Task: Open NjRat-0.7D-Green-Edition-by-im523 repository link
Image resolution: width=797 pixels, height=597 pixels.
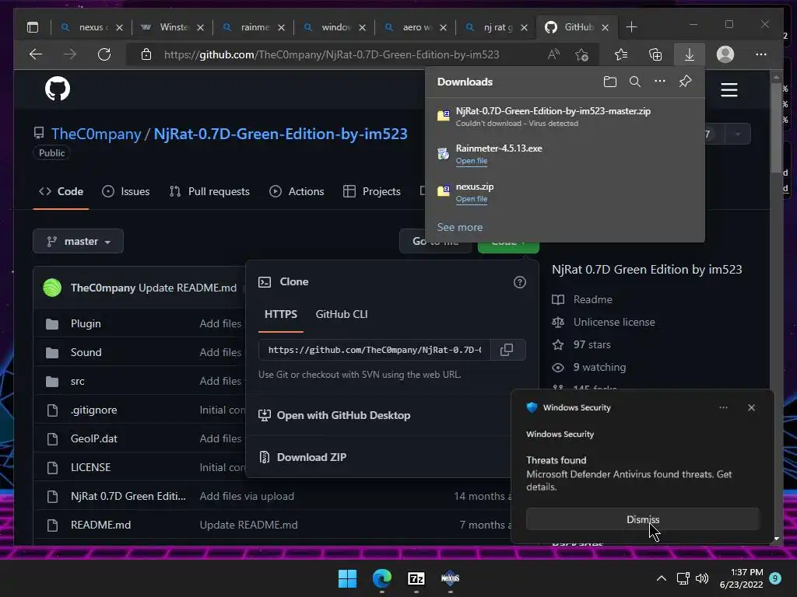Action: (x=280, y=134)
